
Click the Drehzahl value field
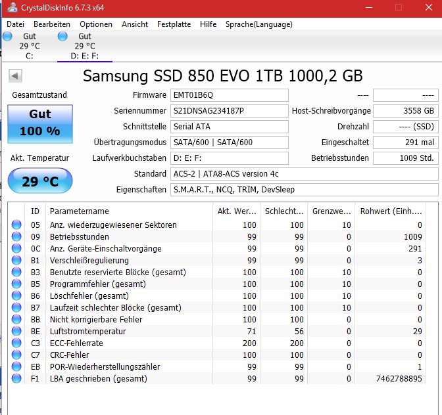click(406, 127)
